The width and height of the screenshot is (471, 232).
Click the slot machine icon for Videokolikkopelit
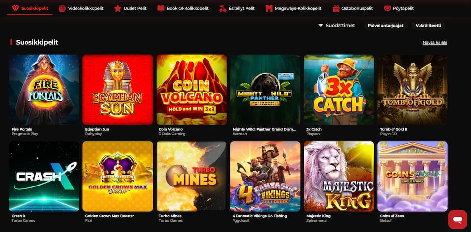tap(62, 8)
